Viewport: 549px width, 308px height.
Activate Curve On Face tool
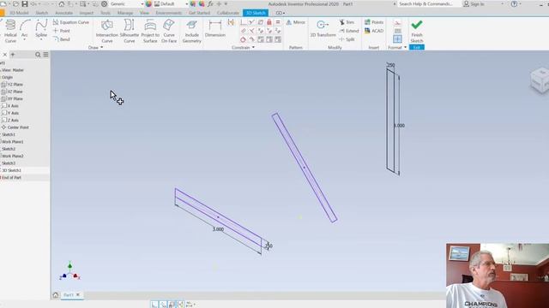click(x=169, y=31)
